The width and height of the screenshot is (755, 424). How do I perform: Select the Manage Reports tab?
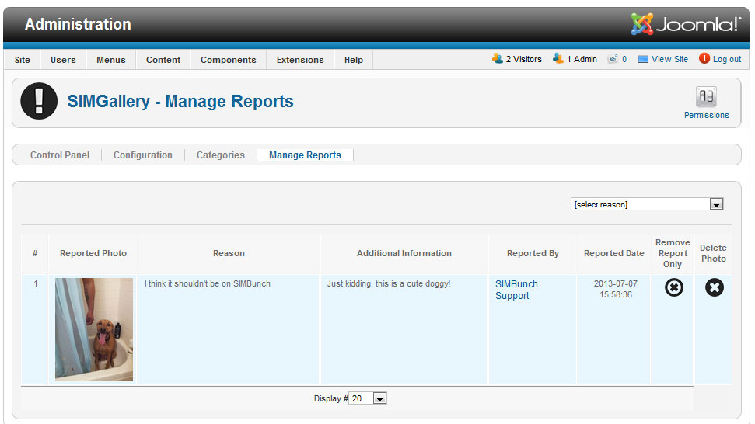coord(305,155)
